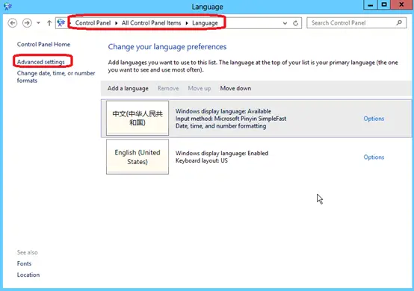414x291 pixels.
Task: Click 'Change your language preferences' heading
Action: (167, 47)
